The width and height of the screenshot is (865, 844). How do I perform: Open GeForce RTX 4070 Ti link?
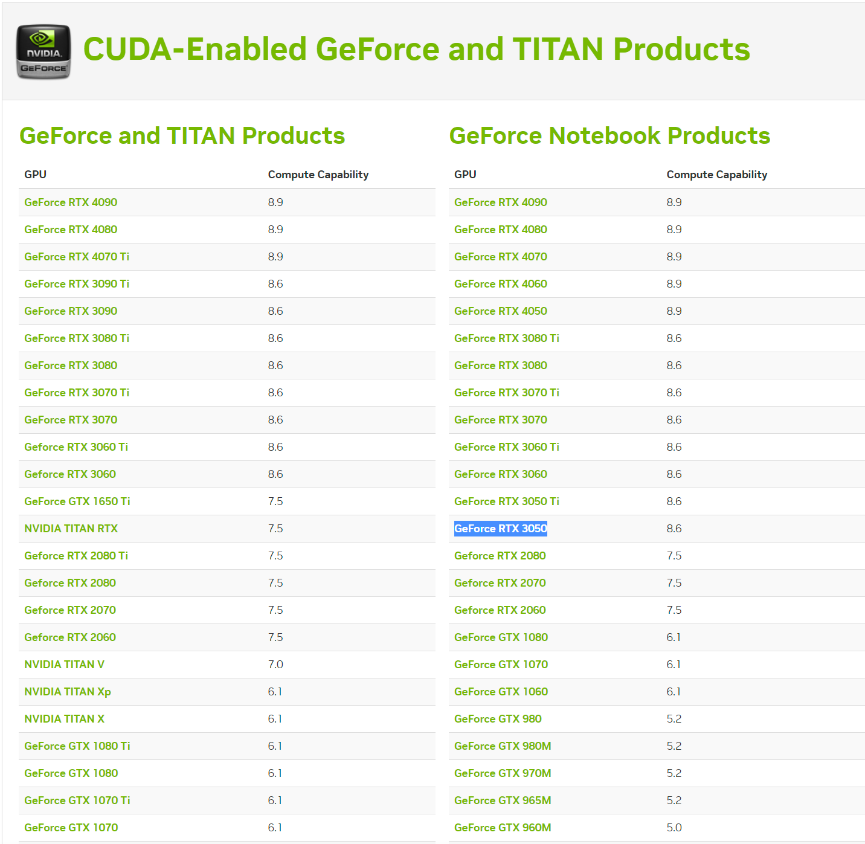pos(77,257)
